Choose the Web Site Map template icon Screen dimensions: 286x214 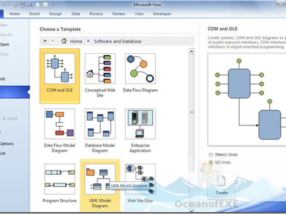(140, 179)
